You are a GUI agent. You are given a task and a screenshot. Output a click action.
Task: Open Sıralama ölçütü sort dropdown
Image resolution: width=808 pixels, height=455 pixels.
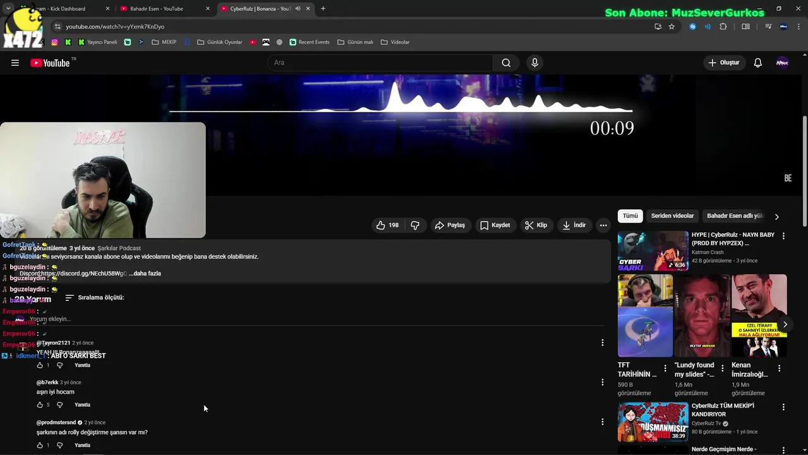[95, 298]
